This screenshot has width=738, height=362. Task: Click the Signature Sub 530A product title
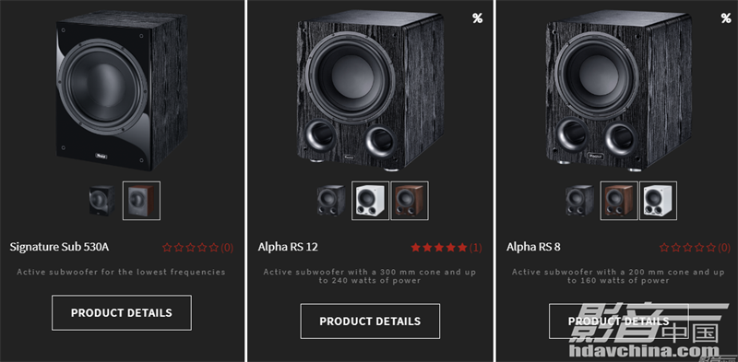59,247
